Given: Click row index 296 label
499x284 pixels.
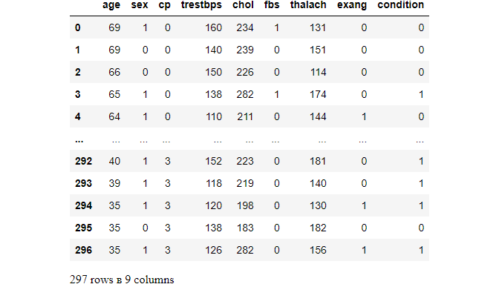Looking at the screenshot, I should coord(83,250).
